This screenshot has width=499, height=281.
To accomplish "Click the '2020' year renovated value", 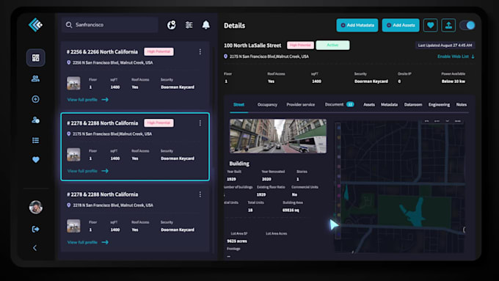I will pos(266,179).
